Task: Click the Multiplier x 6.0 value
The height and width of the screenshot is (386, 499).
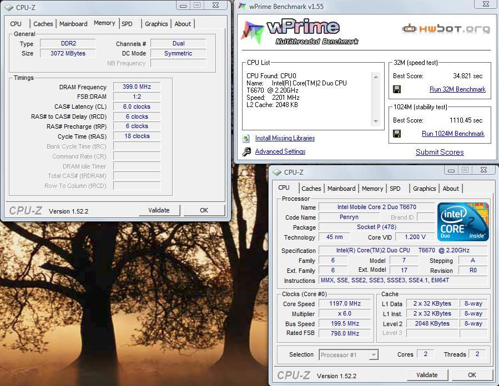Action: (x=345, y=313)
